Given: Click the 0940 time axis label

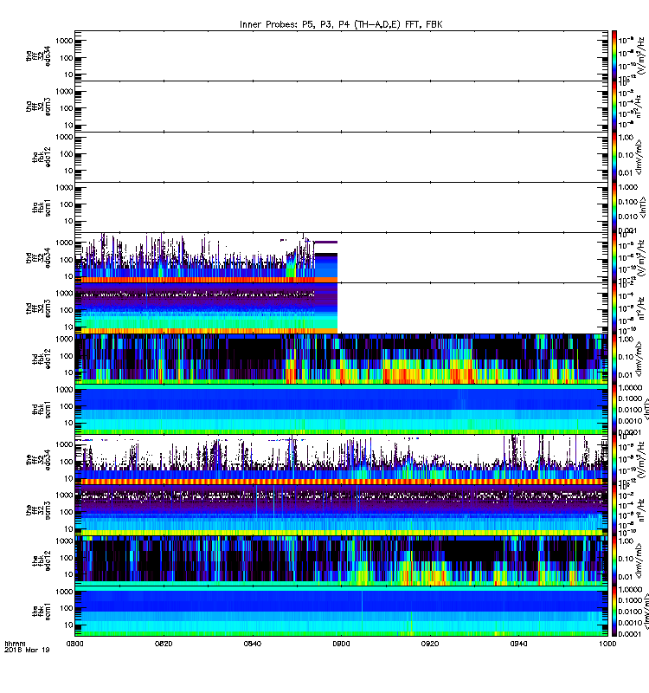Looking at the screenshot, I should 518,644.
